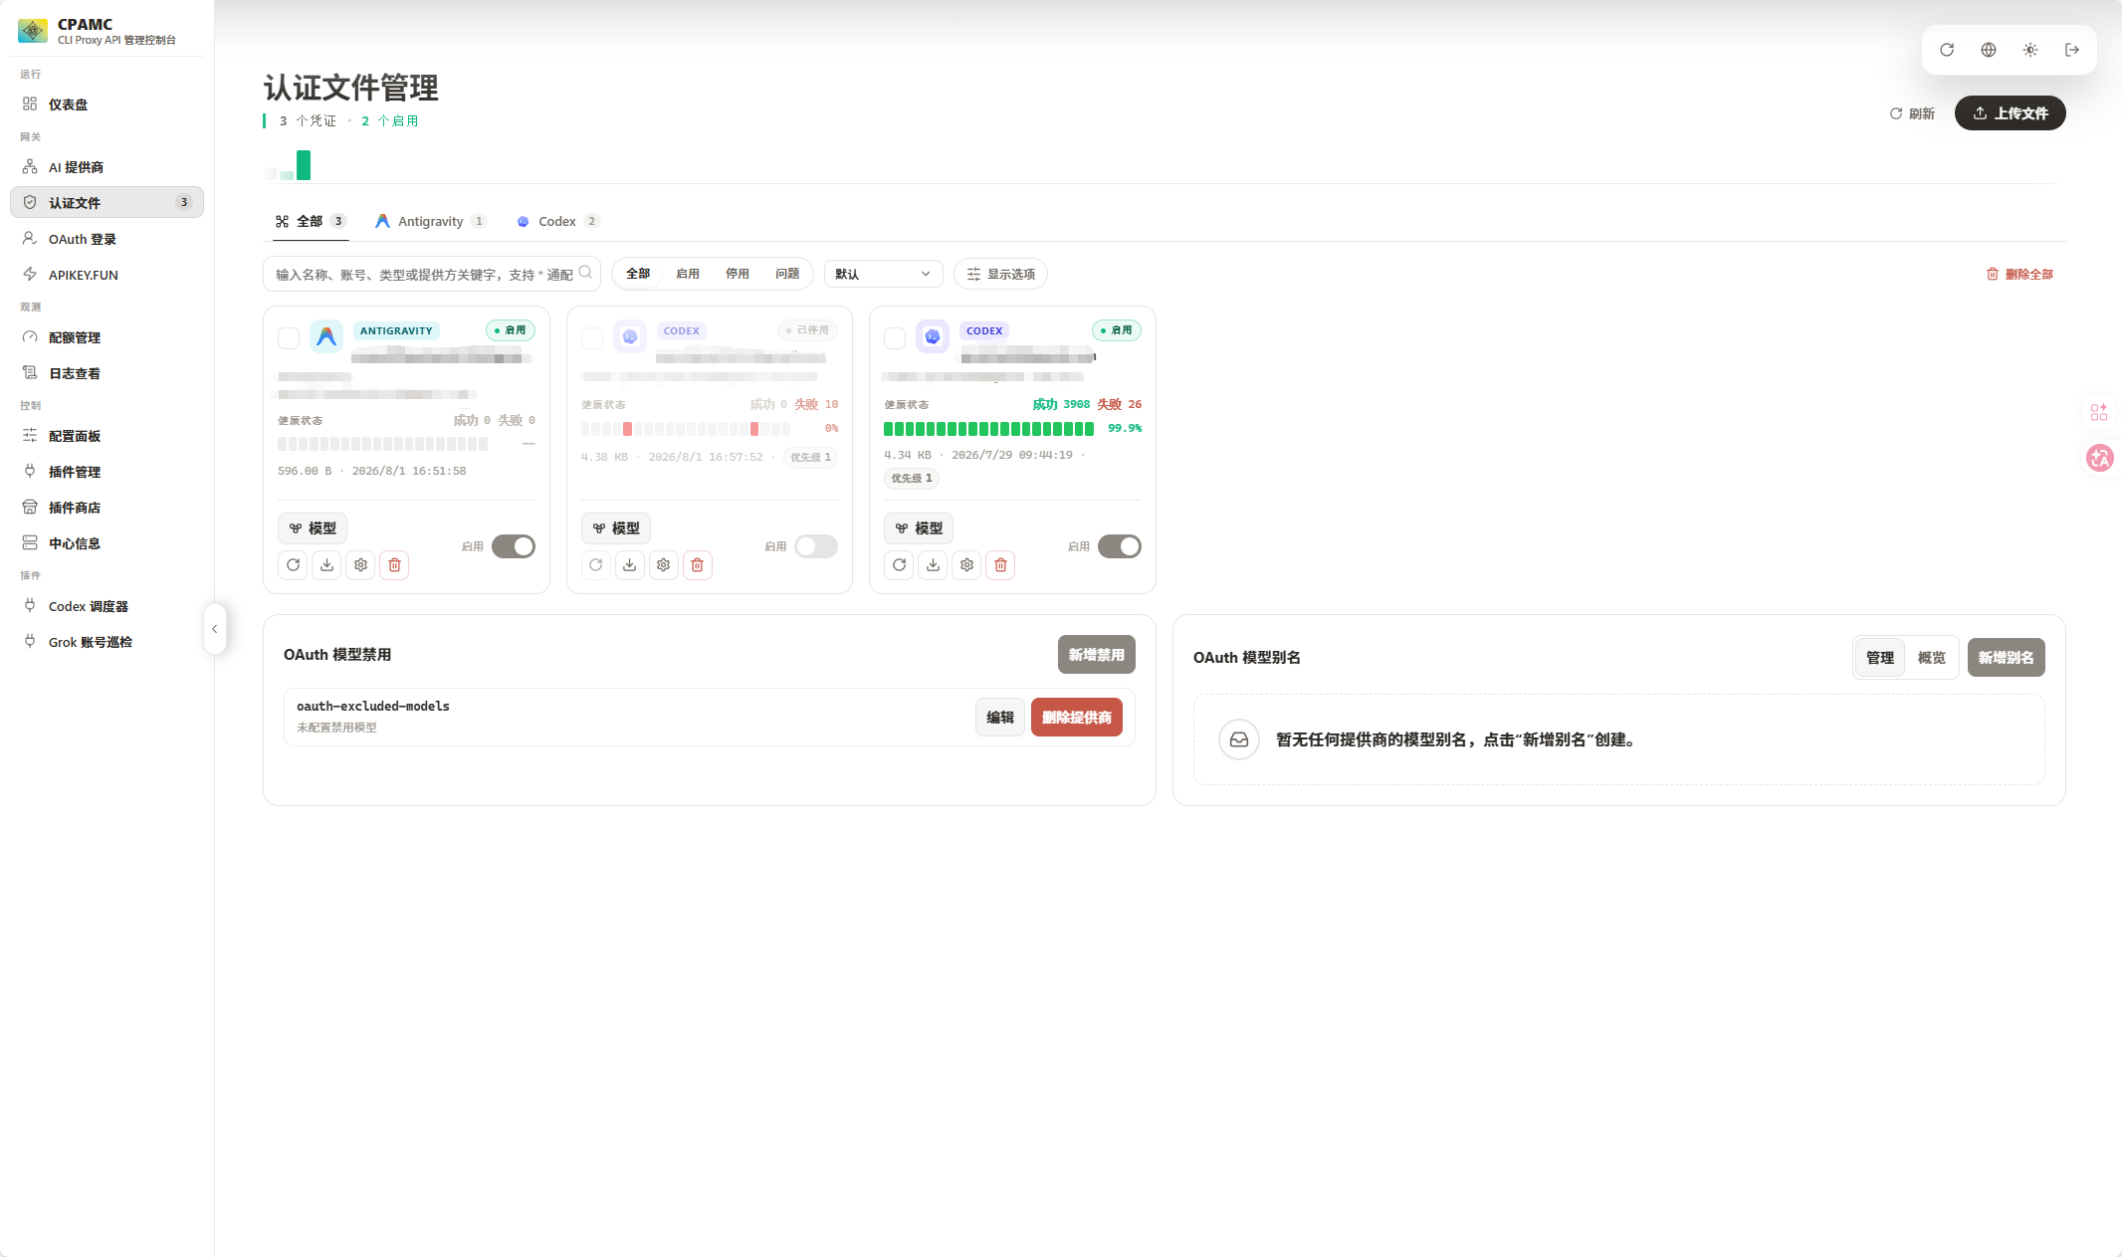Open 日志查看 in the sidebar
The height and width of the screenshot is (1257, 2122).
[x=106, y=373]
